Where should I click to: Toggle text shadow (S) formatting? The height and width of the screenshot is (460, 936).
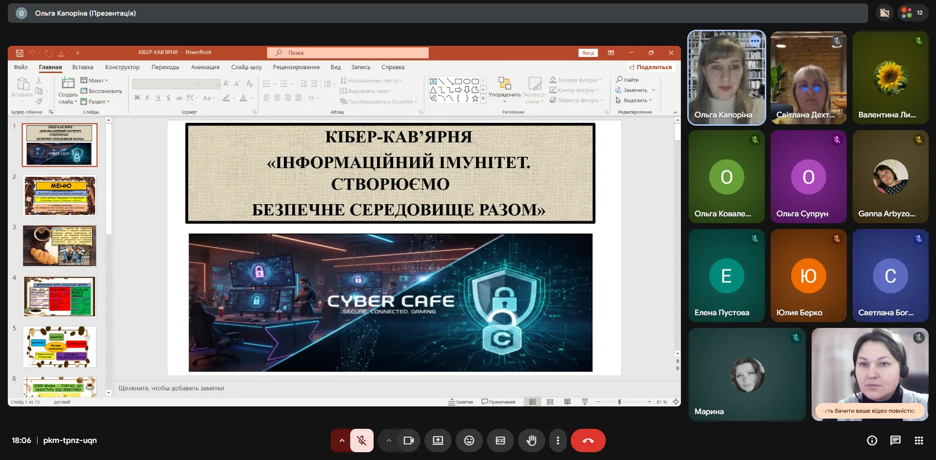pos(168,98)
